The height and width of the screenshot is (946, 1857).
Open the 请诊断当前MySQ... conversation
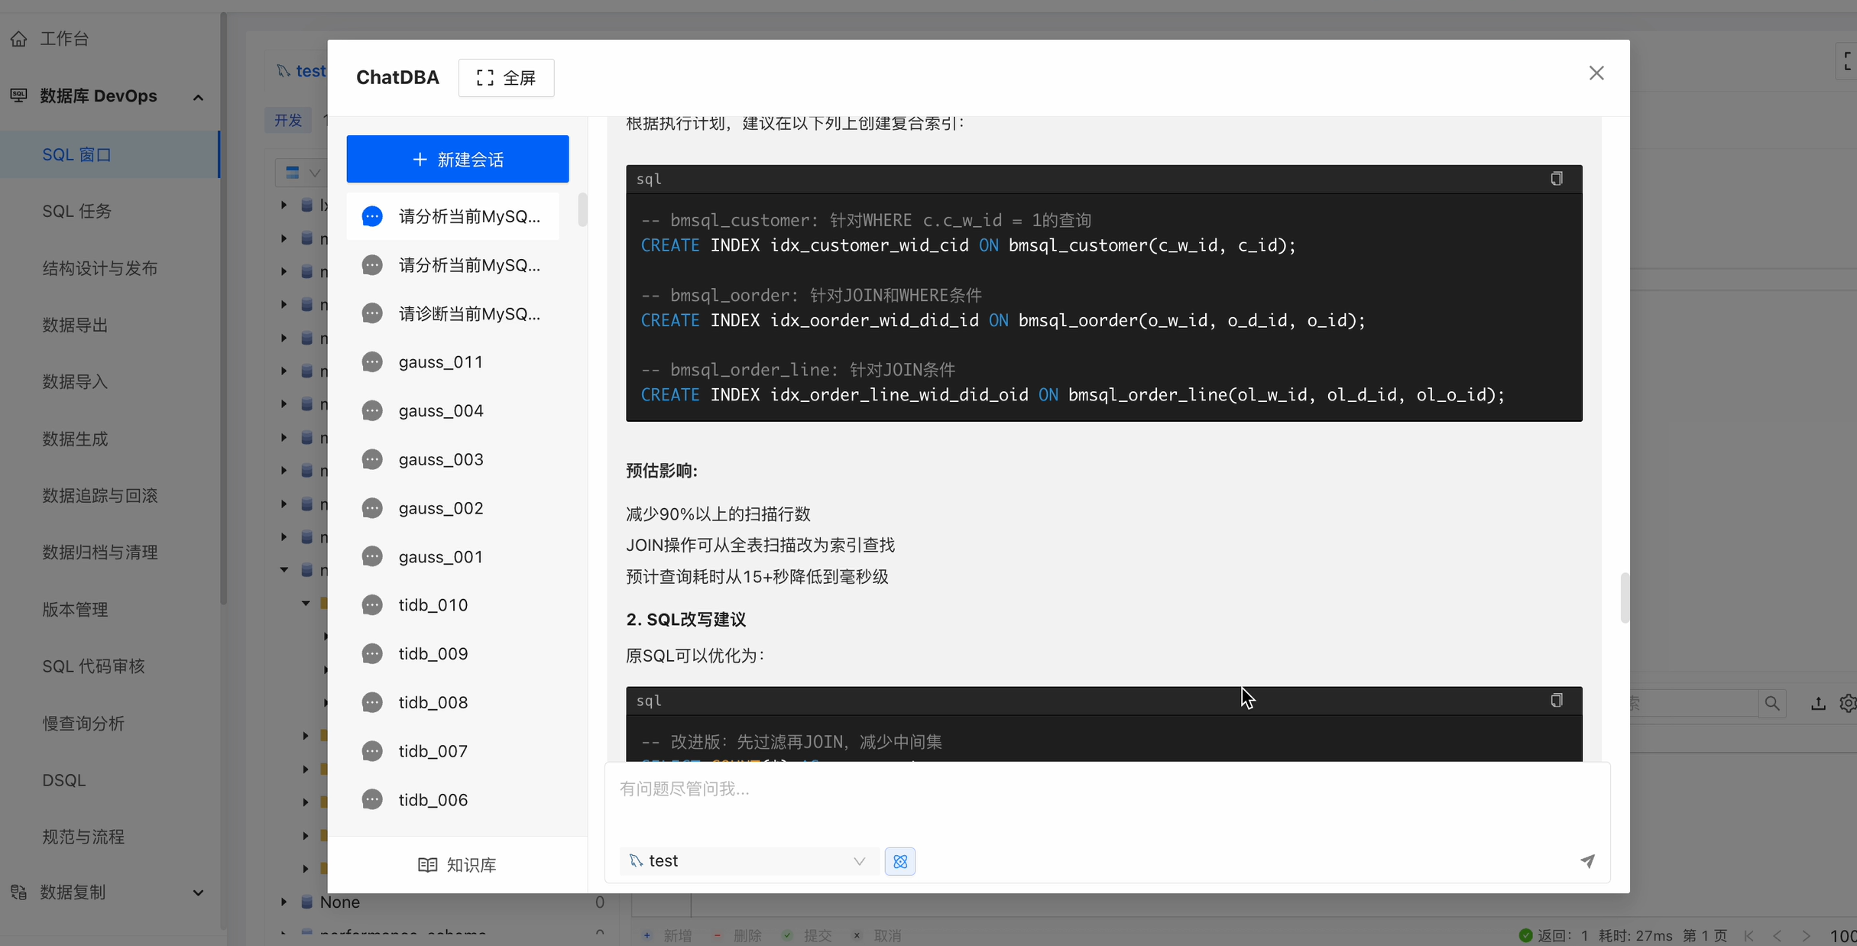click(x=452, y=314)
